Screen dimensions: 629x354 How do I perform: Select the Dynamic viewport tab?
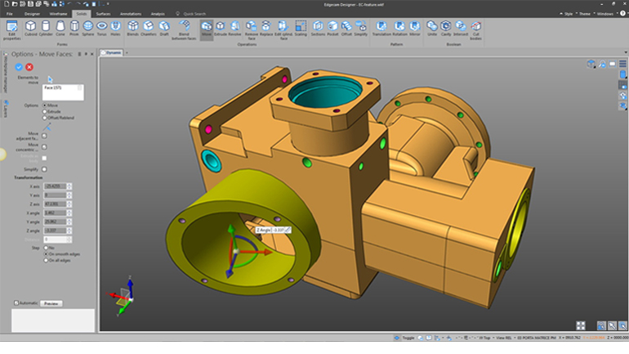[112, 52]
